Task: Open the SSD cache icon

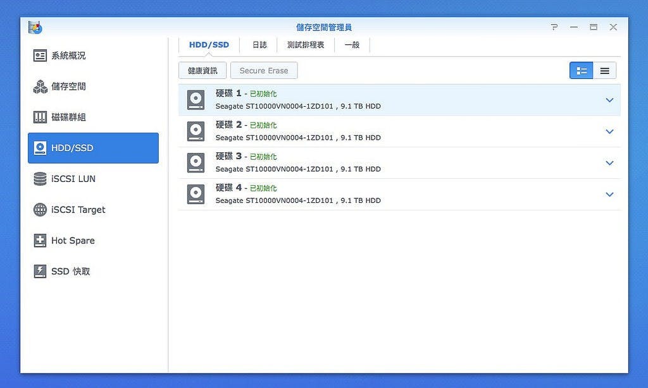Action: click(40, 272)
